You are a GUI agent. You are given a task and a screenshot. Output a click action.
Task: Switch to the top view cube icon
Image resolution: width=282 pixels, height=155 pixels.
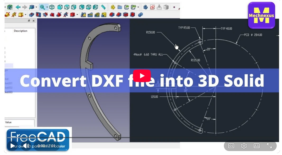[x=67, y=7]
